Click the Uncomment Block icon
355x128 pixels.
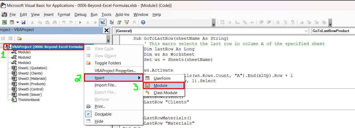(293, 22)
